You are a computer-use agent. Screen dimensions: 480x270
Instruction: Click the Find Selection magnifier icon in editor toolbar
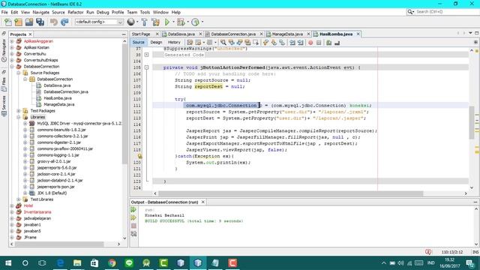point(223,43)
